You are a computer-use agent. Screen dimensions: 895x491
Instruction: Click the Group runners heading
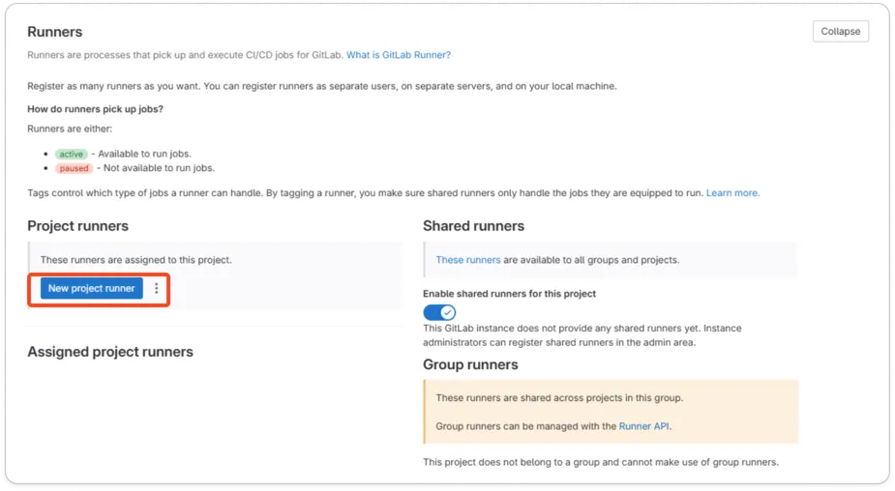(470, 365)
